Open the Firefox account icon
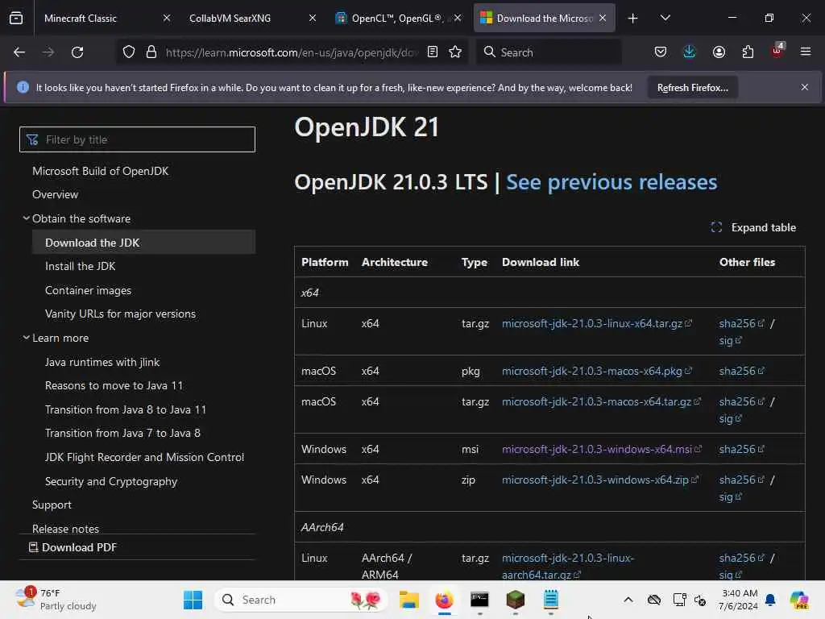This screenshot has height=619, width=825. tap(719, 52)
